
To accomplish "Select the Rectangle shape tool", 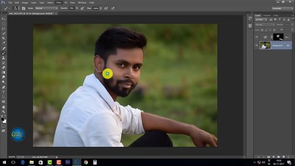I will 3,102.
